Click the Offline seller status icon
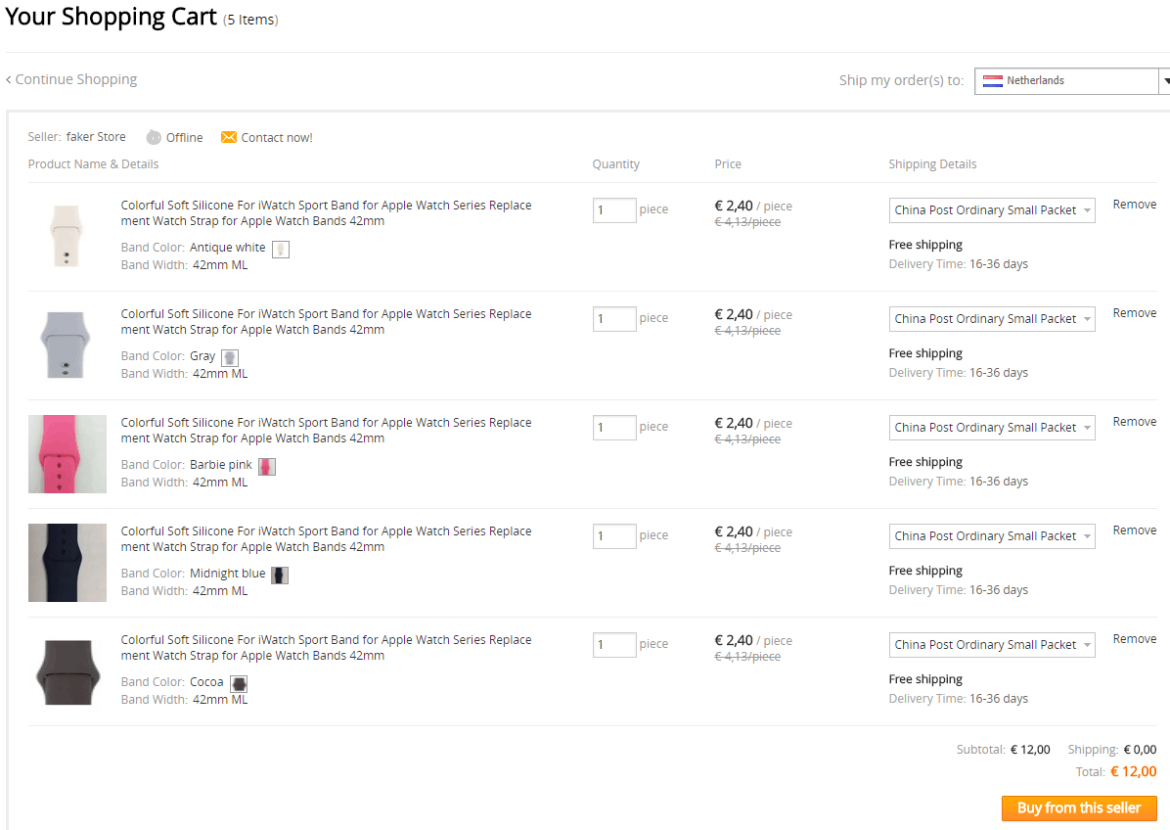1170x830 pixels. pos(154,137)
